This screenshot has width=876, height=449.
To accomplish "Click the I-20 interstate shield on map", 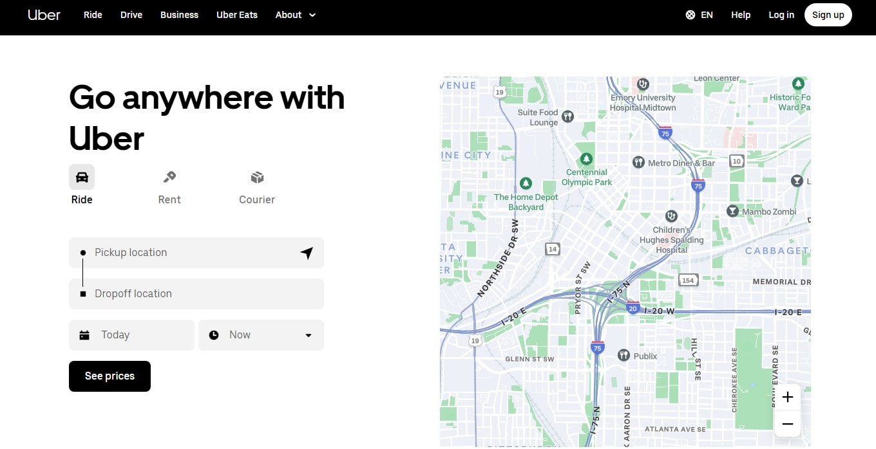I will (633, 308).
